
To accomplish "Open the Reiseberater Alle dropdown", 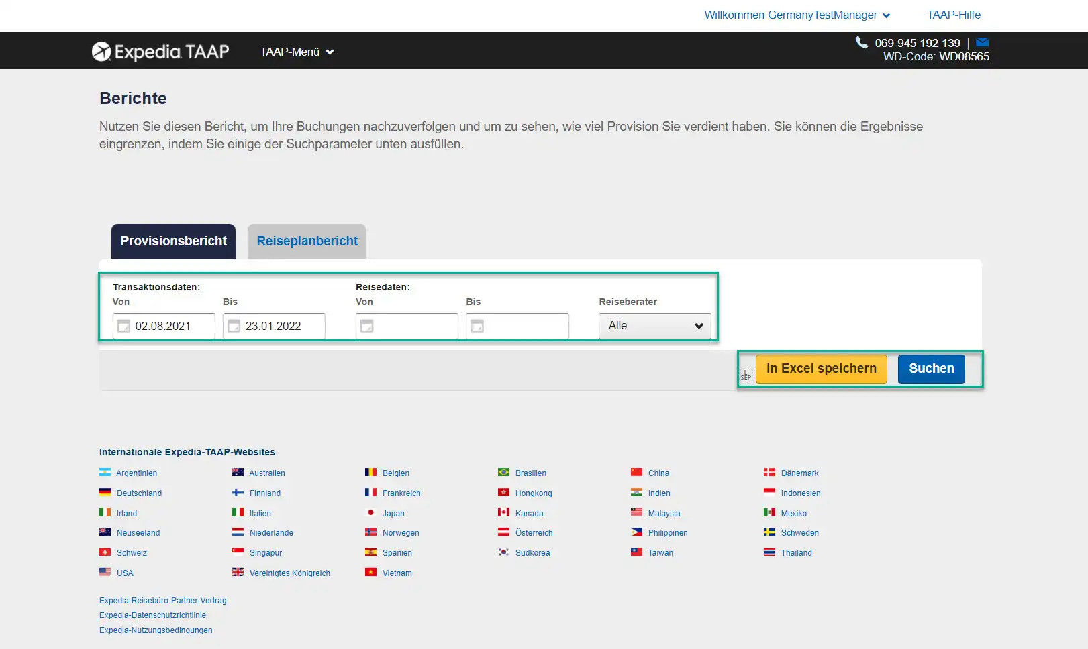I will point(654,326).
